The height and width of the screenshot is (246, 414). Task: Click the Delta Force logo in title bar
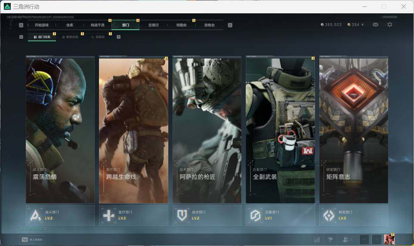(x=7, y=6)
